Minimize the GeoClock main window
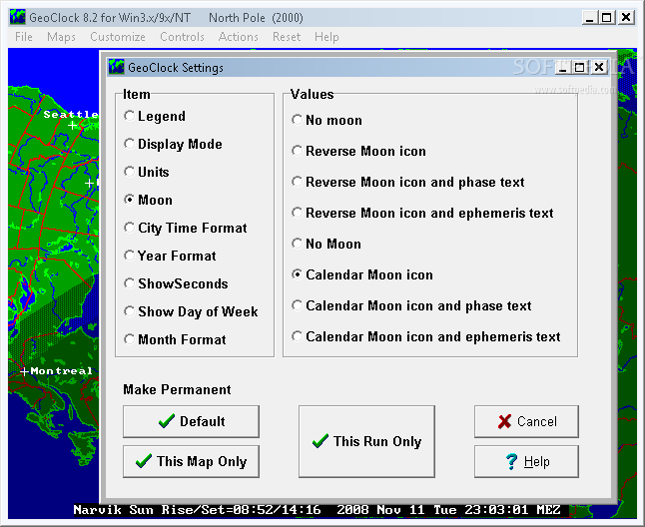The width and height of the screenshot is (645, 527). coord(590,17)
